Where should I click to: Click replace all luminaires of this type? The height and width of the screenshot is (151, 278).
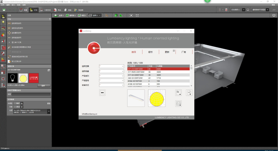[29, 57]
